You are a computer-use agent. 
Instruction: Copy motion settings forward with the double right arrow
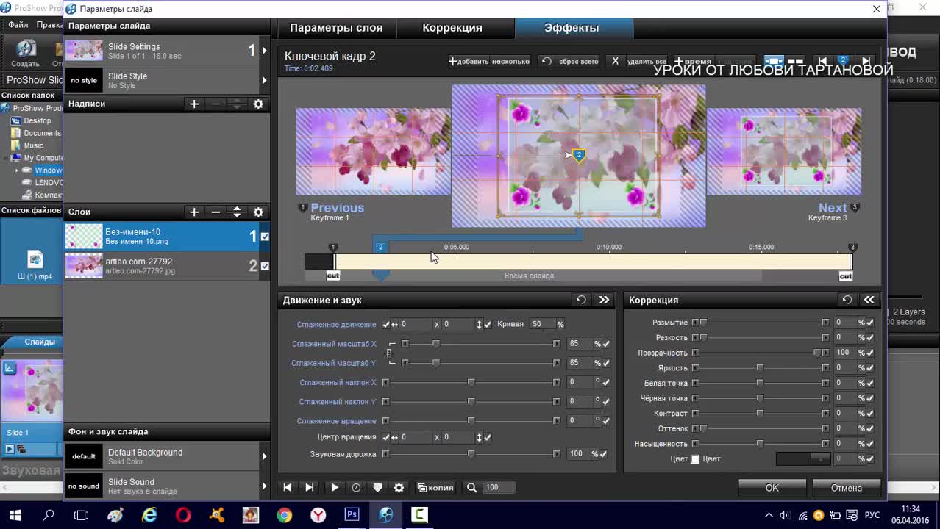click(604, 300)
